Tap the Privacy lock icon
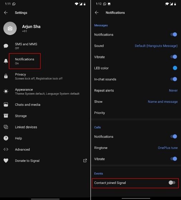Image resolution: width=181 pixels, height=200 pixels. point(6,76)
